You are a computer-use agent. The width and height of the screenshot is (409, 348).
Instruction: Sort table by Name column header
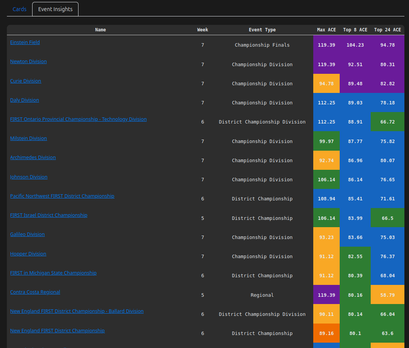tap(100, 30)
